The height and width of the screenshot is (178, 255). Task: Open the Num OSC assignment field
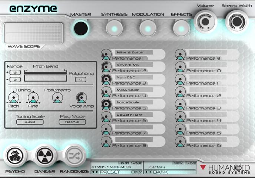(x=134, y=77)
